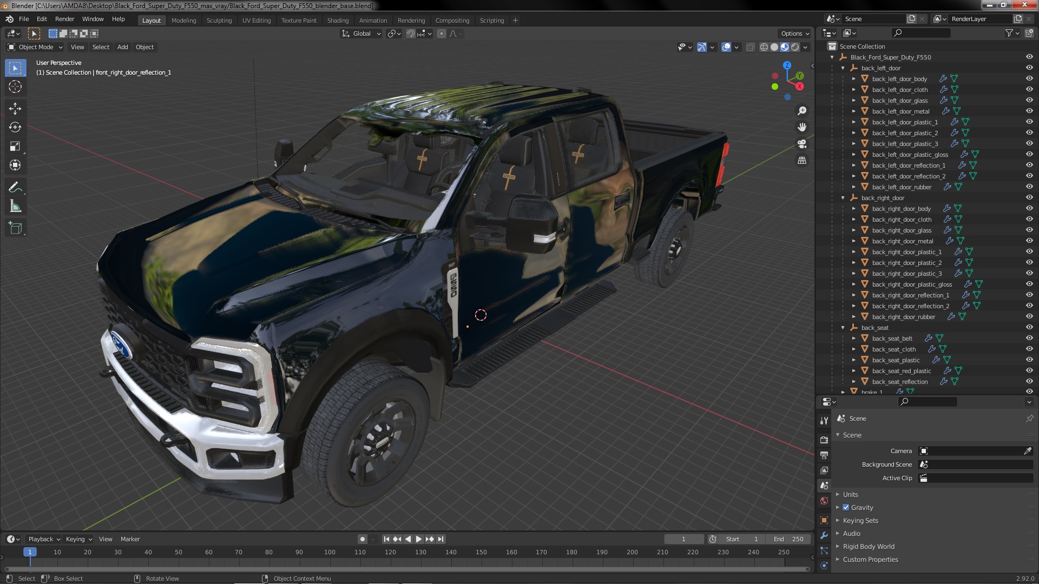Open the Particles properties tab
The height and width of the screenshot is (584, 1039).
pyautogui.click(x=824, y=550)
